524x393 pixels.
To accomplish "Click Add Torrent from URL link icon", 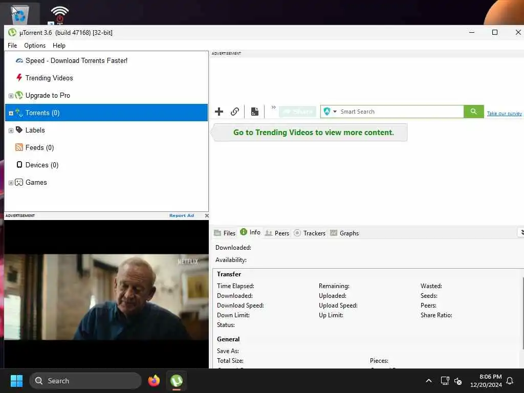I will 235,112.
